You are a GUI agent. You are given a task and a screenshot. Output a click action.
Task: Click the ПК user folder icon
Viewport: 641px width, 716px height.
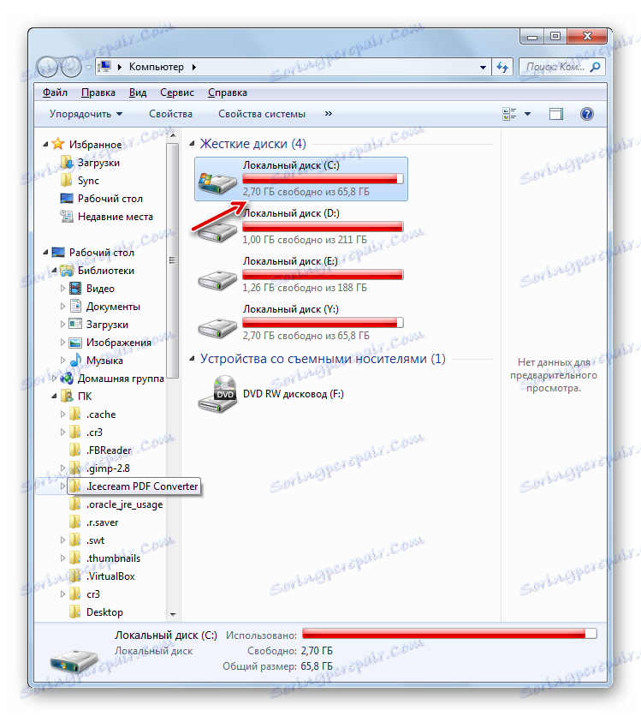pyautogui.click(x=67, y=396)
